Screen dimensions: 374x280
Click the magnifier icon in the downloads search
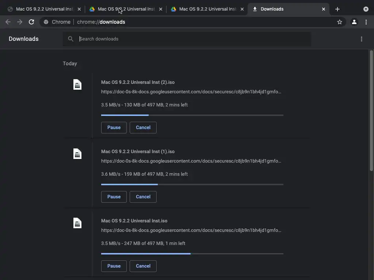coord(71,39)
